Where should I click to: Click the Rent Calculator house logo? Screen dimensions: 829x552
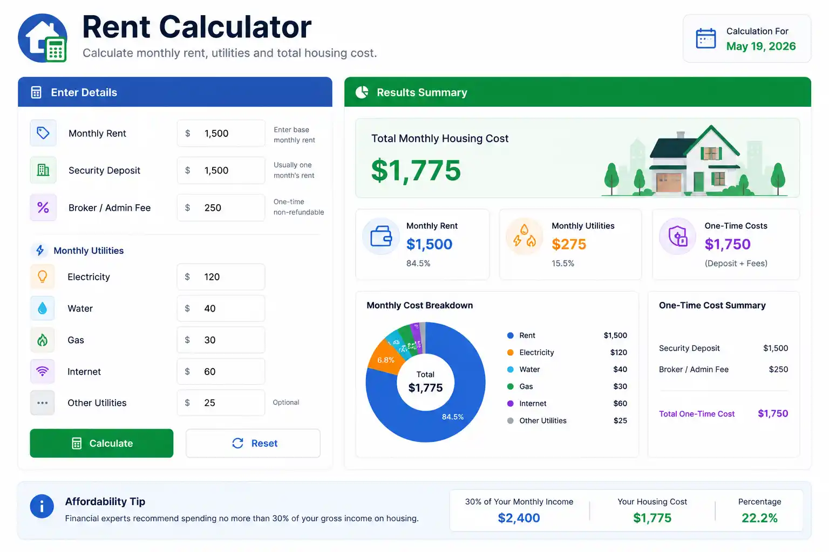tap(43, 38)
